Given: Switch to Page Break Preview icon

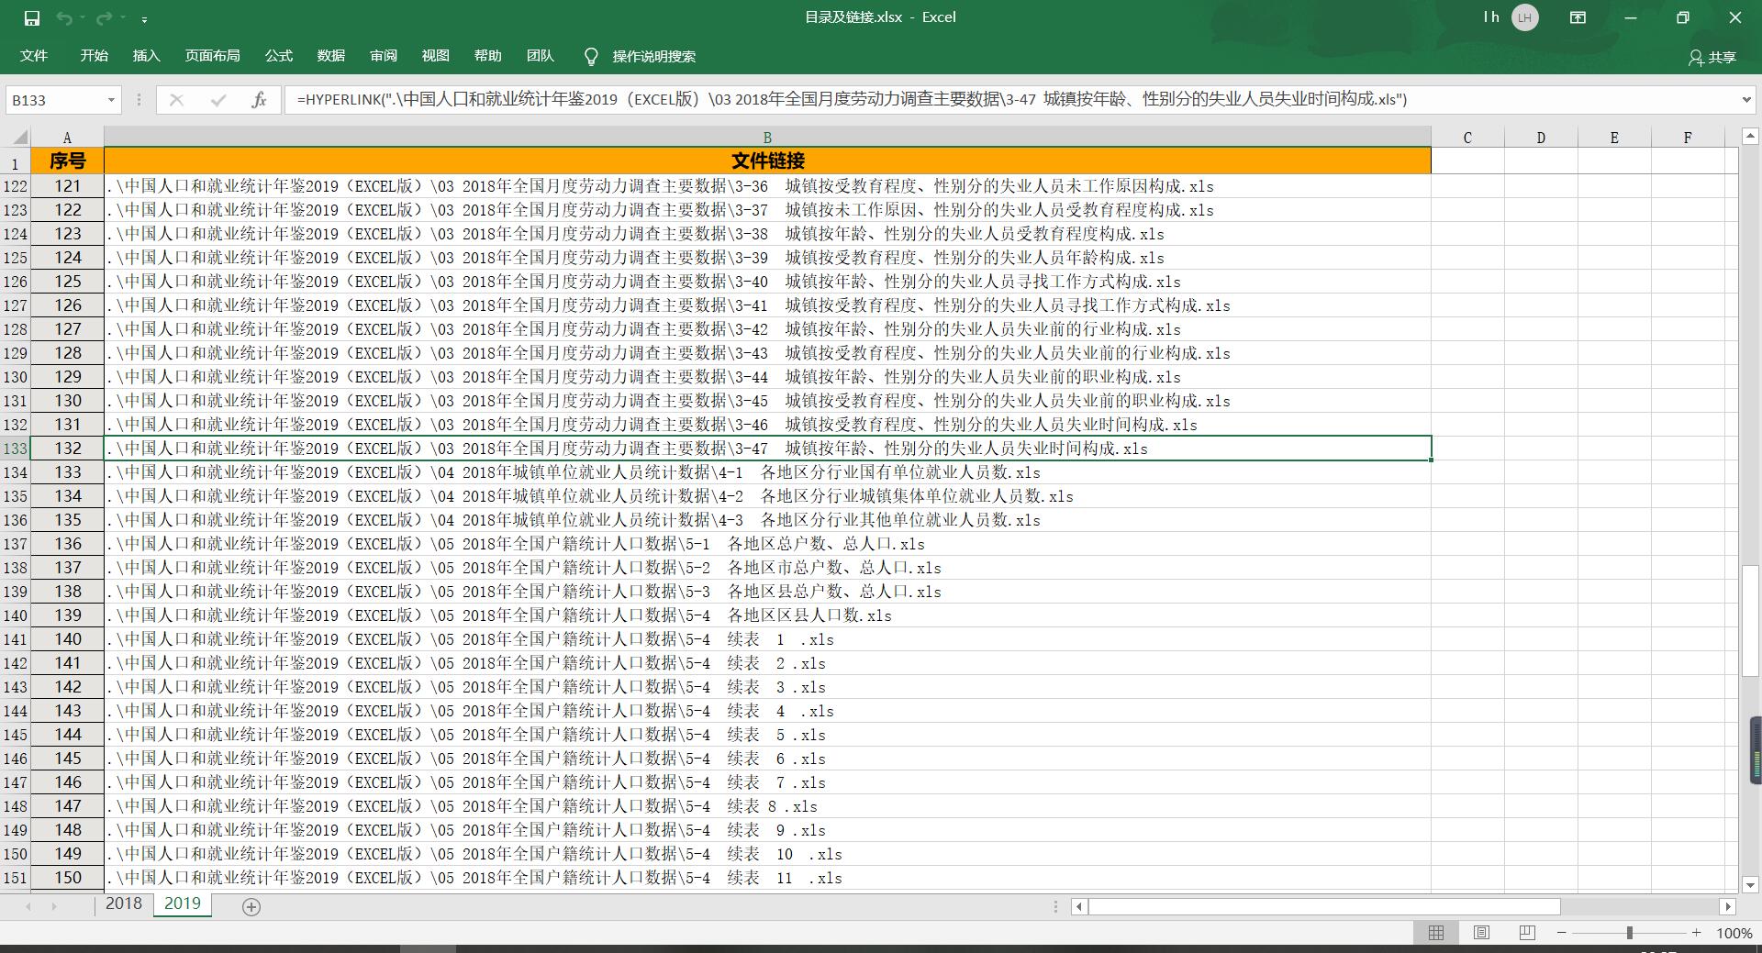Looking at the screenshot, I should point(1527,933).
